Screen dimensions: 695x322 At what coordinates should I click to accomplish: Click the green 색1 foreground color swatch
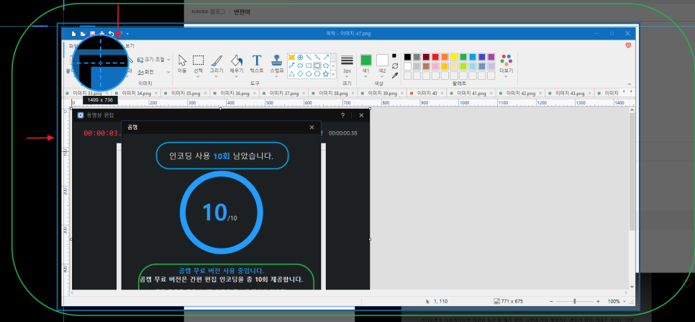point(365,60)
